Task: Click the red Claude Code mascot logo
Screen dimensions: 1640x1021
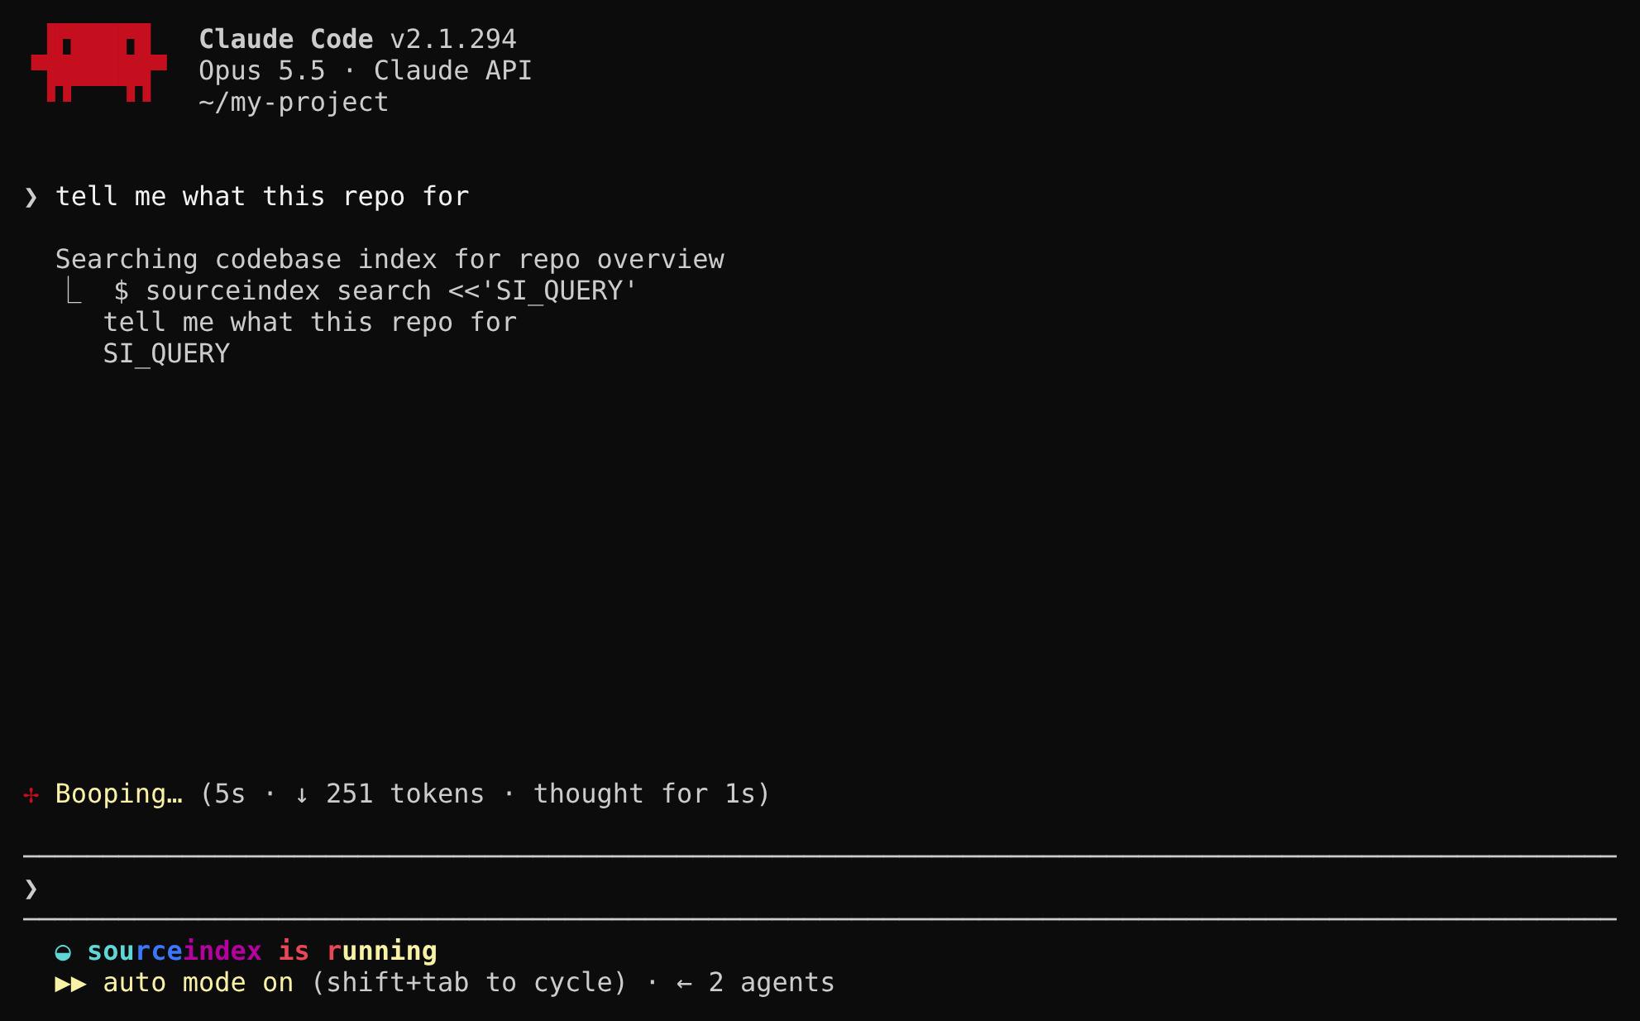Action: pyautogui.click(x=98, y=63)
